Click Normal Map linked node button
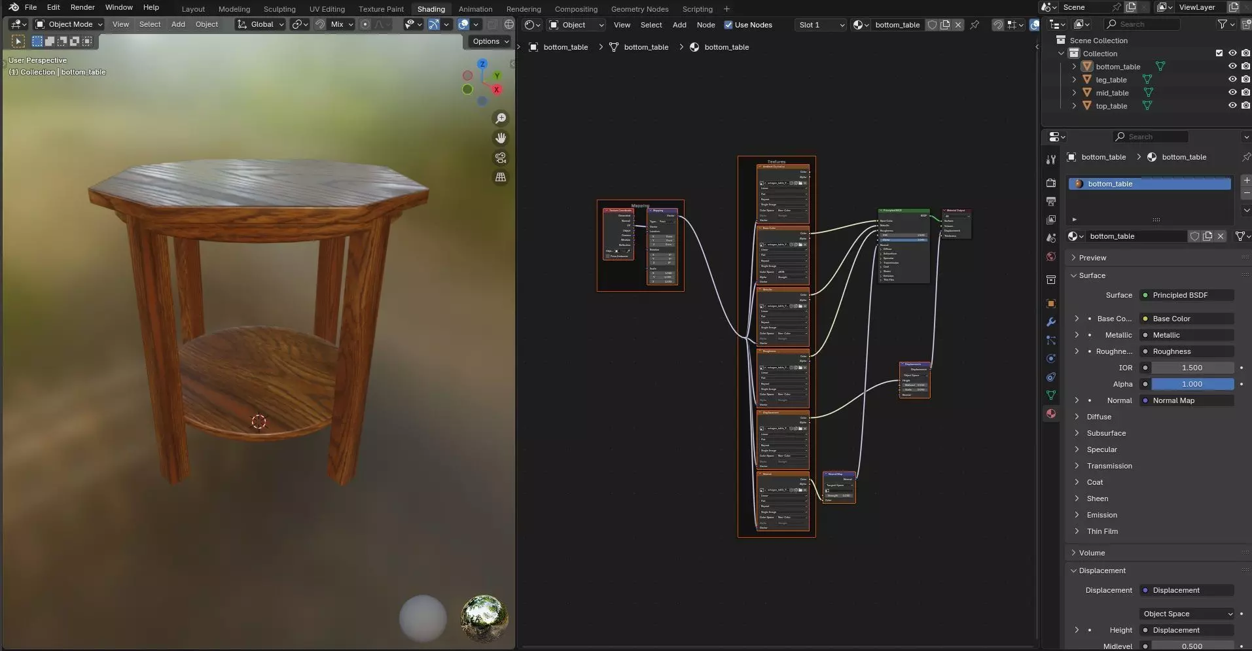Viewport: 1252px width, 651px height. pos(1187,400)
